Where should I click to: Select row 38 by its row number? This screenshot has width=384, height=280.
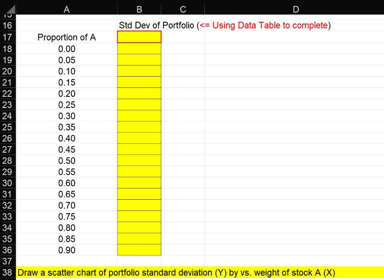pos(7,273)
